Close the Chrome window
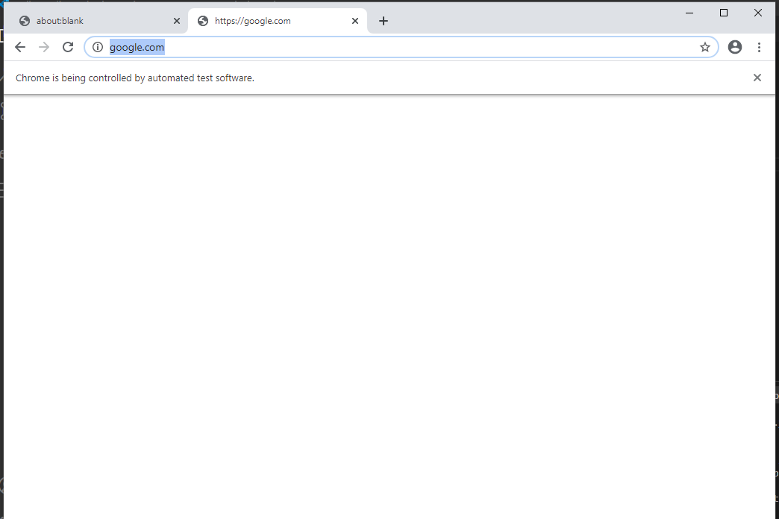The width and height of the screenshot is (779, 519). [x=758, y=13]
